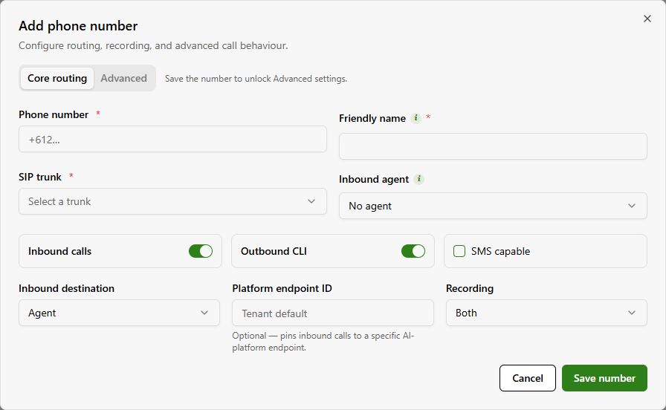
Task: Open the Inbound agent dropdown
Action: point(493,206)
